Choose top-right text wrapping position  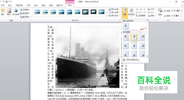click(142, 37)
